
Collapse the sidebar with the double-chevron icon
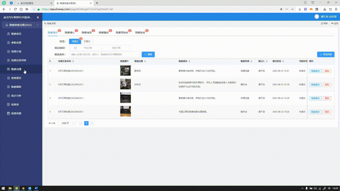(x=38, y=18)
